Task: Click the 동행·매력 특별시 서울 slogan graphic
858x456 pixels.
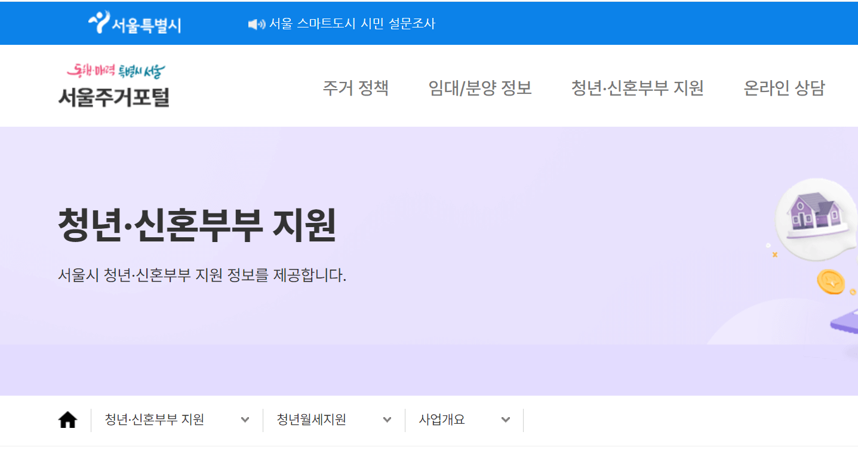Action: [116, 72]
